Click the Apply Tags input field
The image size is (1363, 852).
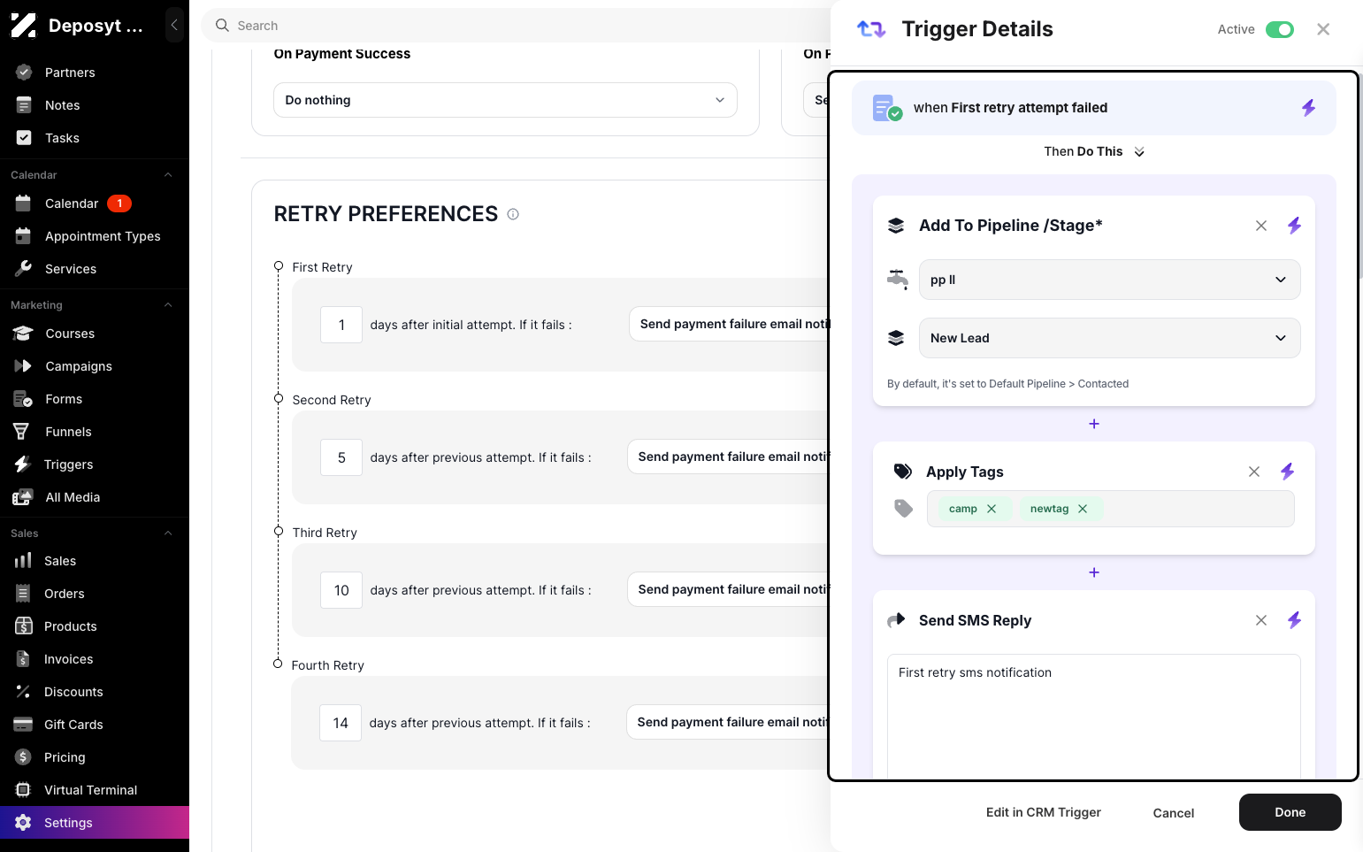pos(1110,509)
